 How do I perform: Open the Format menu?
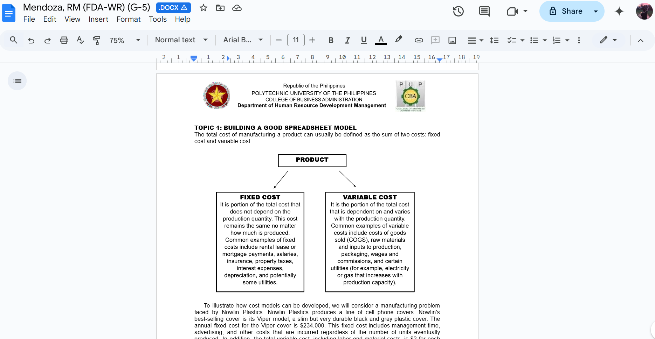tap(128, 19)
